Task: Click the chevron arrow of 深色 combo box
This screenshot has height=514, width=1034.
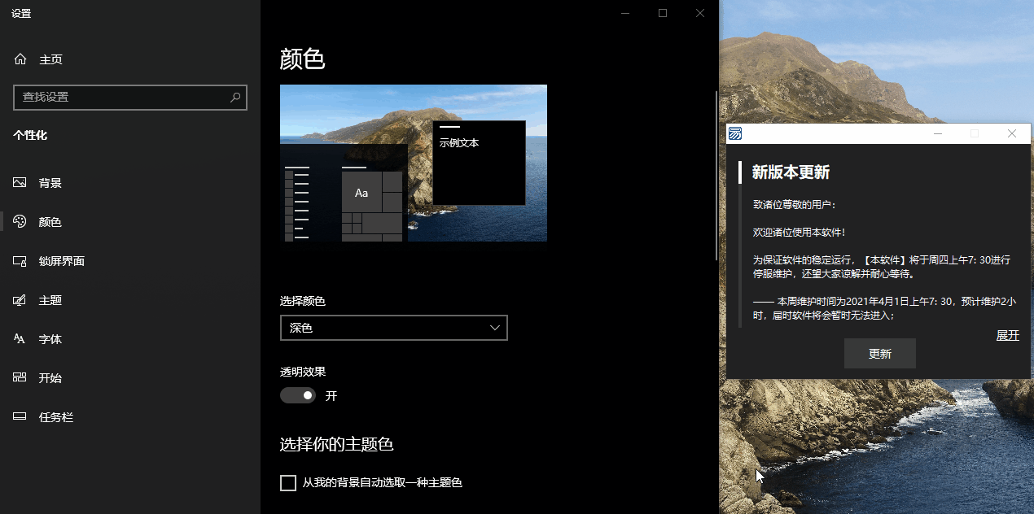Action: pos(495,328)
